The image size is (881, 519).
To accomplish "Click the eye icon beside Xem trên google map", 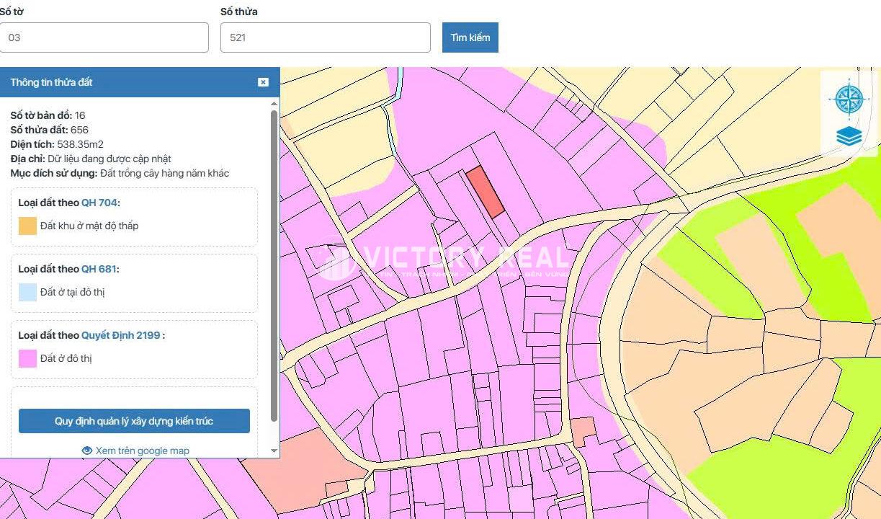I will [x=87, y=451].
